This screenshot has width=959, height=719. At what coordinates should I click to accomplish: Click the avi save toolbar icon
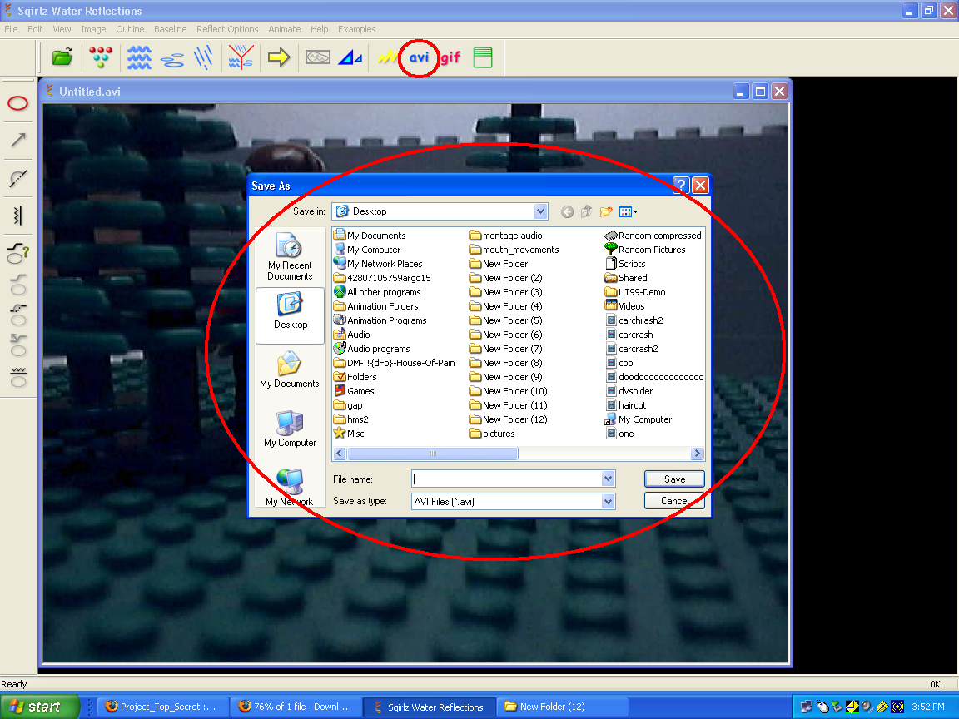(x=419, y=57)
